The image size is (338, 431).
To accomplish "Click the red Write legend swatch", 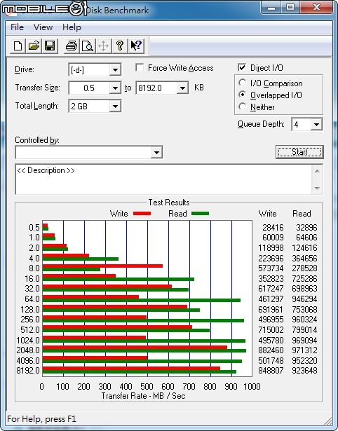I will tap(142, 213).
